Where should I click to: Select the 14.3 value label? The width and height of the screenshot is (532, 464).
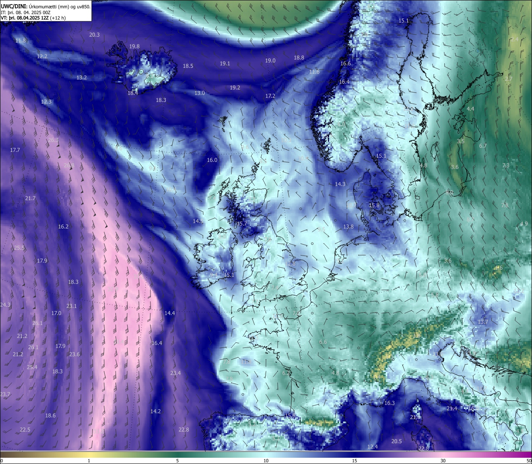[x=340, y=184]
